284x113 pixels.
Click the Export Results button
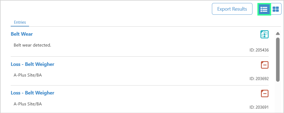point(232,9)
